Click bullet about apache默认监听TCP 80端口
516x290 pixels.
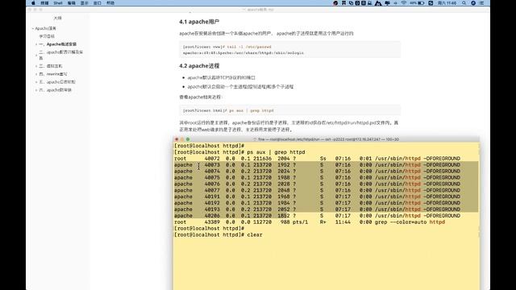[x=221, y=77]
